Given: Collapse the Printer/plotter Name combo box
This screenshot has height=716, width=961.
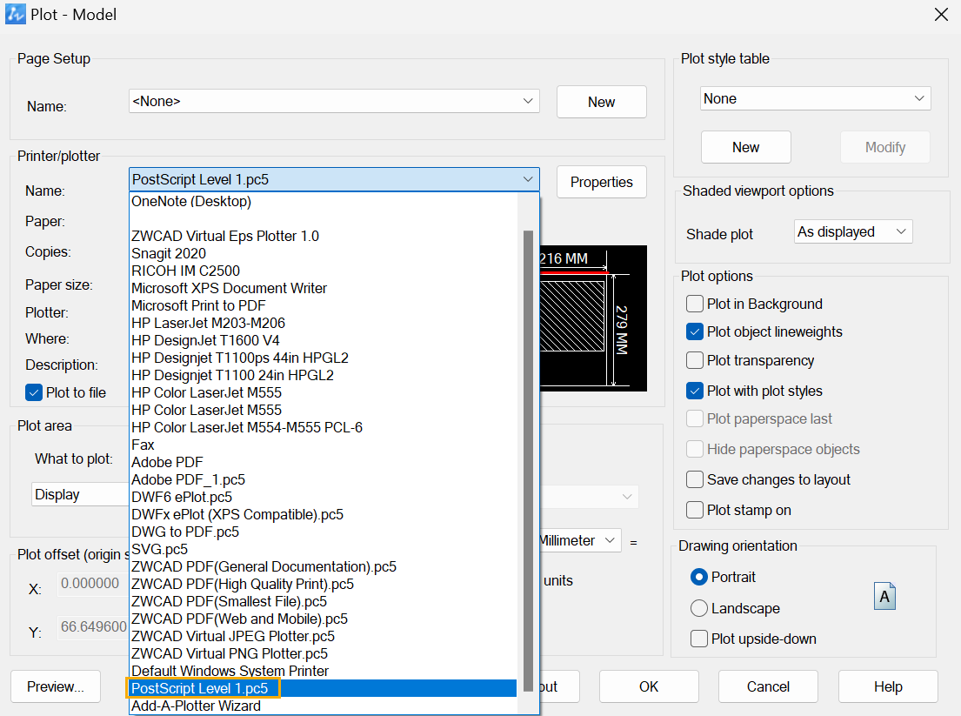Looking at the screenshot, I should 334,179.
